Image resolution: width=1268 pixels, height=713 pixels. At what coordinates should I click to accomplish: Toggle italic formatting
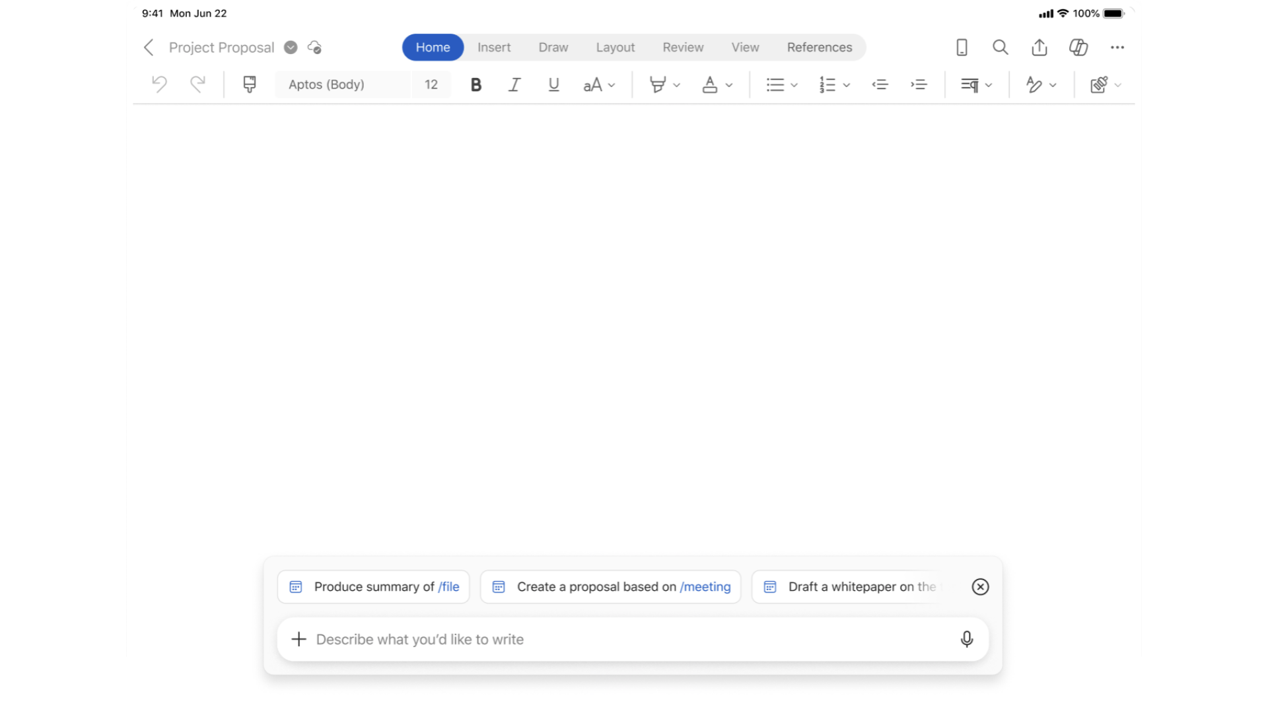click(x=514, y=85)
